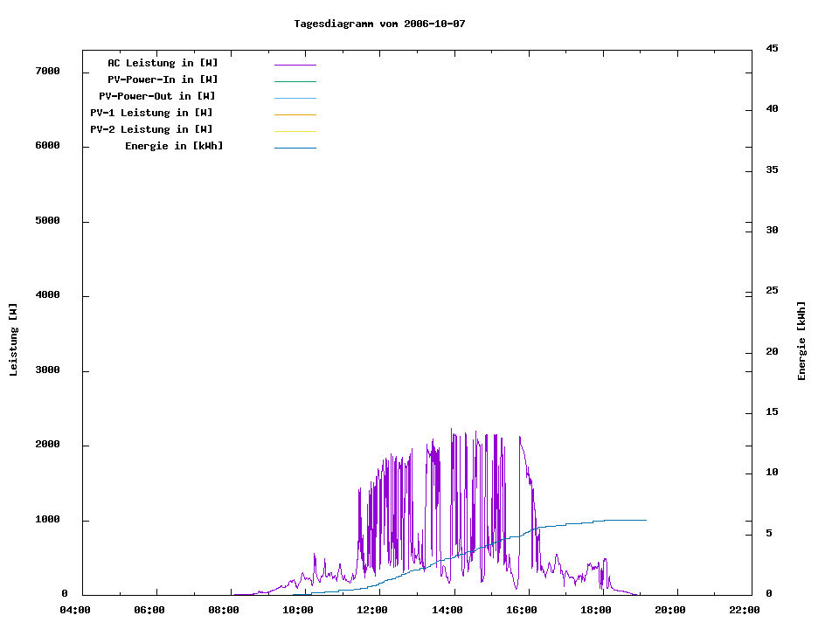Image resolution: width=839 pixels, height=629 pixels.
Task: Click the 7000 tick label on left axis
Action: [47, 71]
